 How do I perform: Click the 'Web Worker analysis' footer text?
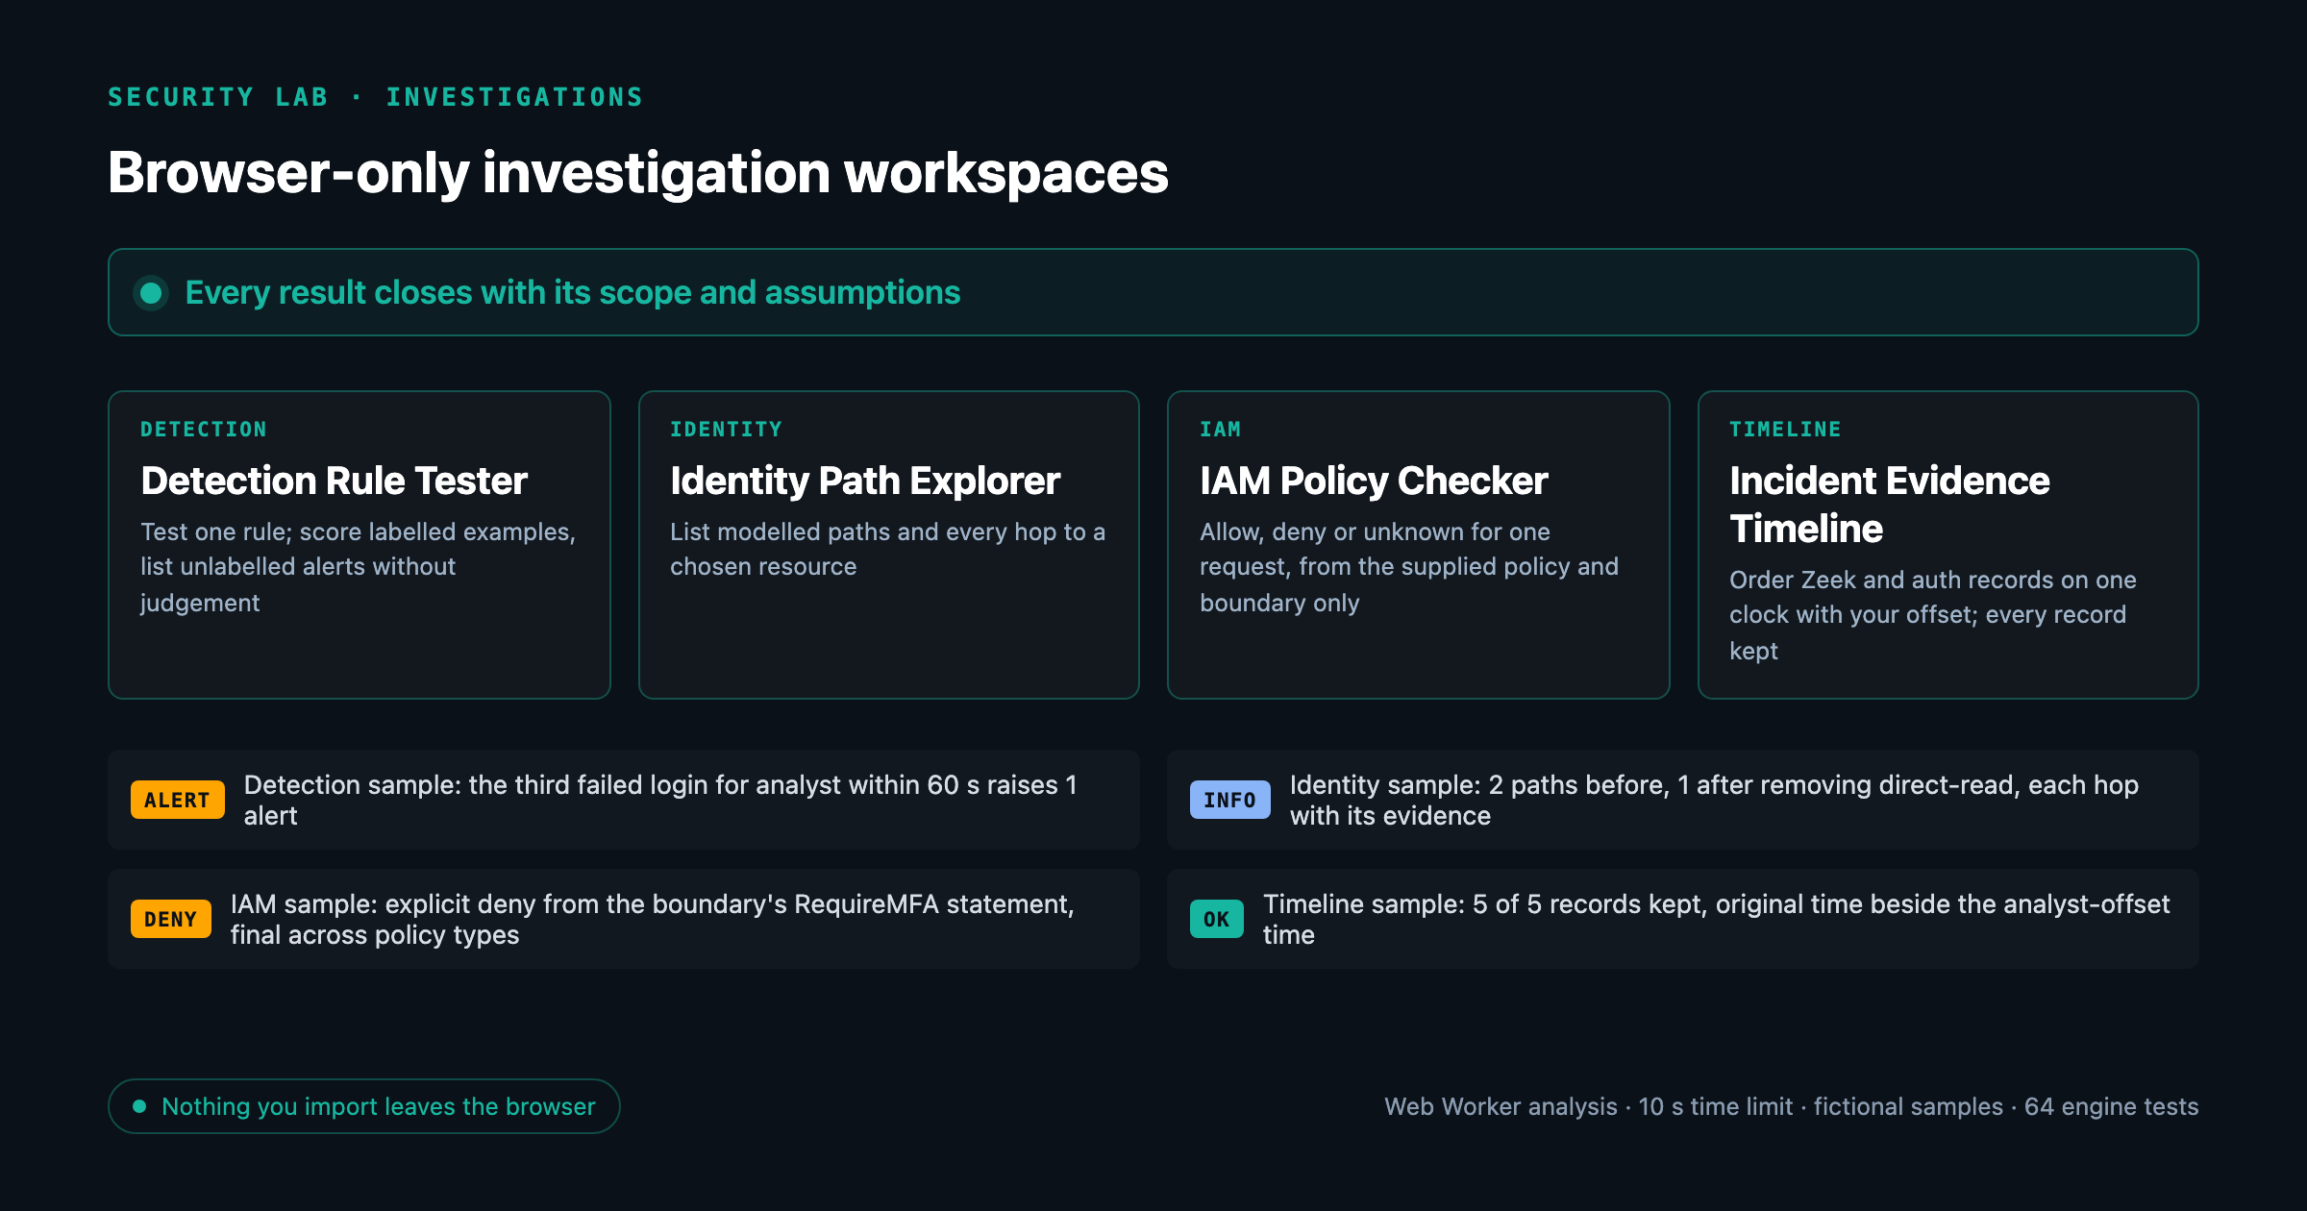(1791, 1106)
